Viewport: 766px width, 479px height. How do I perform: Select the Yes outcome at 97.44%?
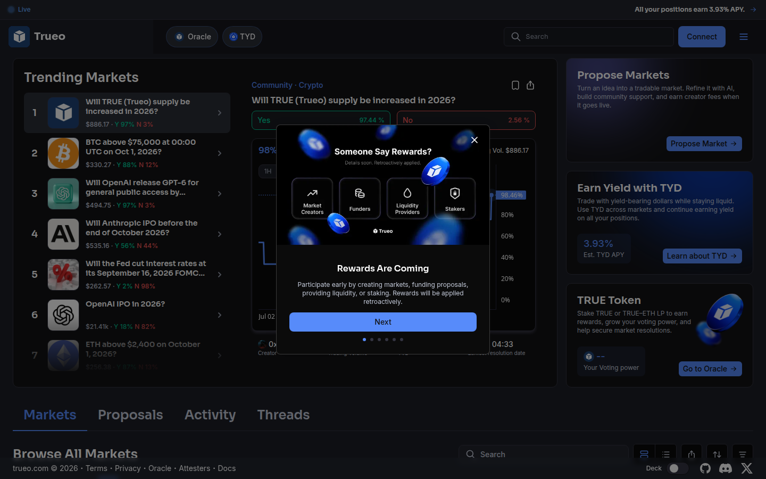(321, 120)
